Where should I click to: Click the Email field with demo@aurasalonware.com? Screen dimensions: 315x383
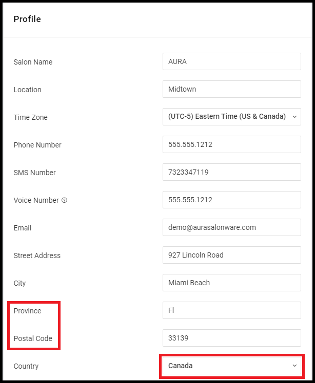pyautogui.click(x=232, y=227)
